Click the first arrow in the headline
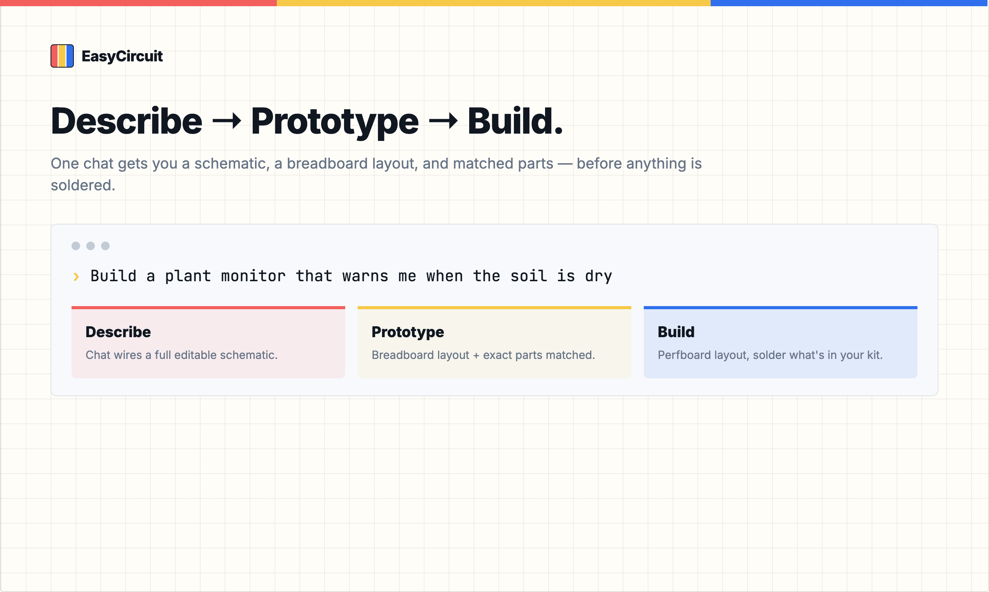The image size is (989, 592). 227,121
